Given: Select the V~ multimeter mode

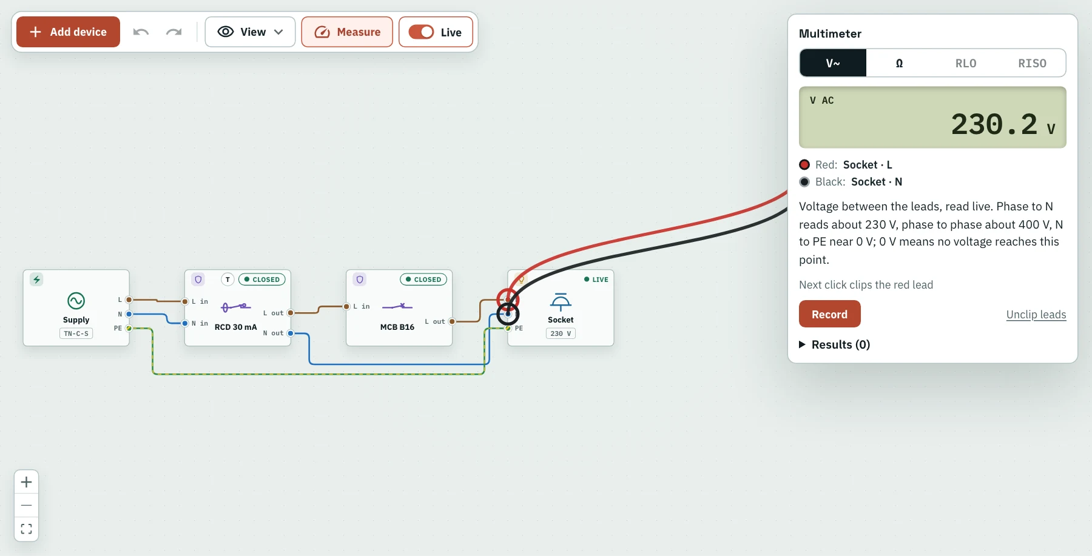Looking at the screenshot, I should 833,63.
